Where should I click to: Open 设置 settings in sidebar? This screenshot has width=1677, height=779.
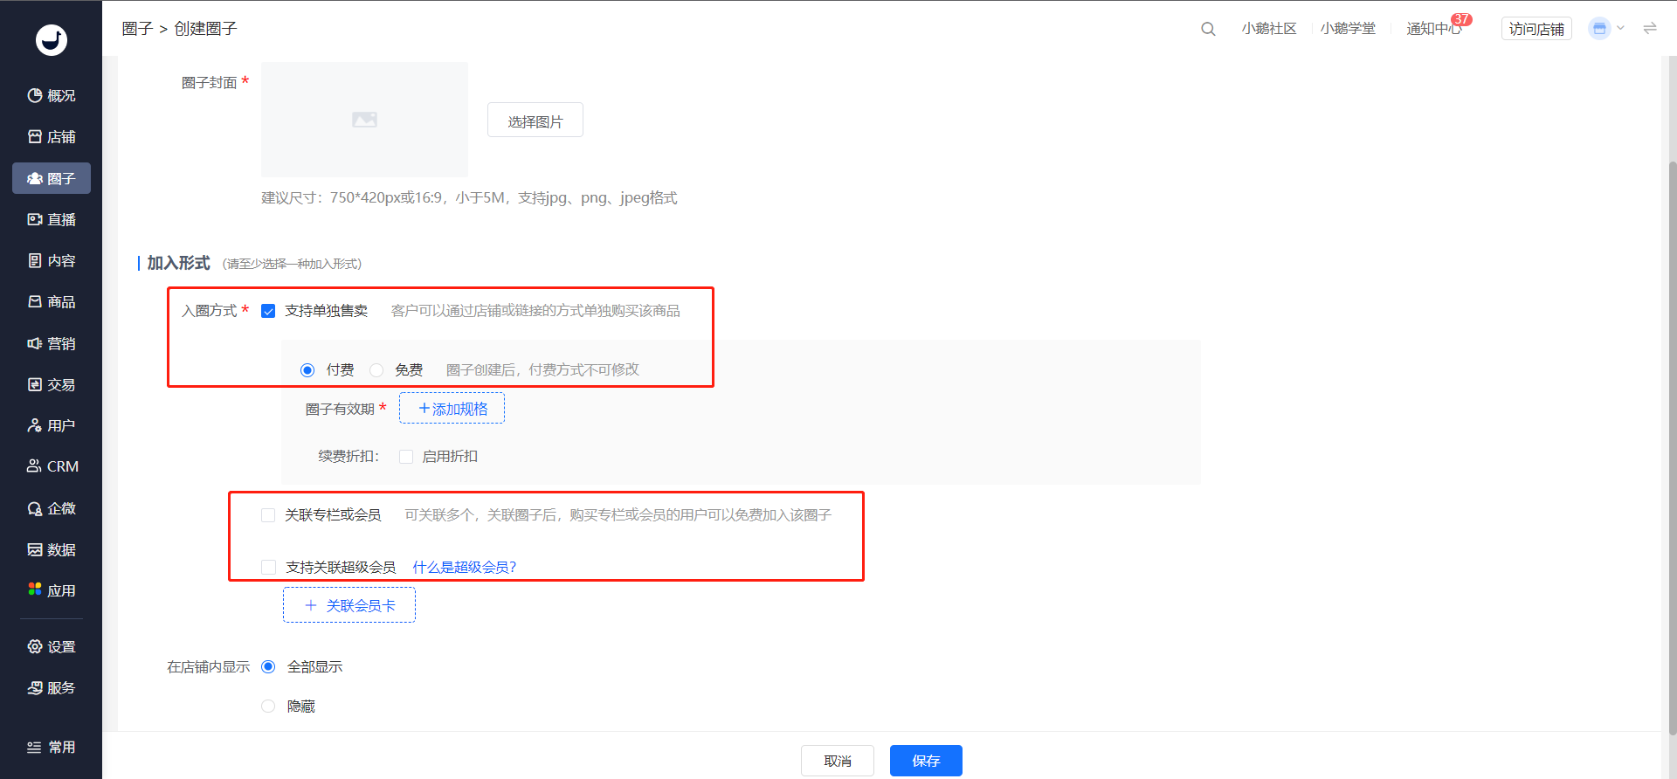52,646
